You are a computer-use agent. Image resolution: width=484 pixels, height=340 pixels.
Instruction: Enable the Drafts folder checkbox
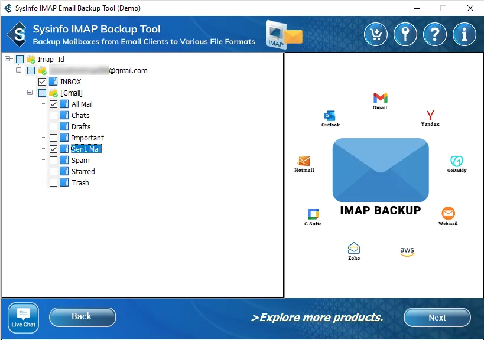pos(54,127)
